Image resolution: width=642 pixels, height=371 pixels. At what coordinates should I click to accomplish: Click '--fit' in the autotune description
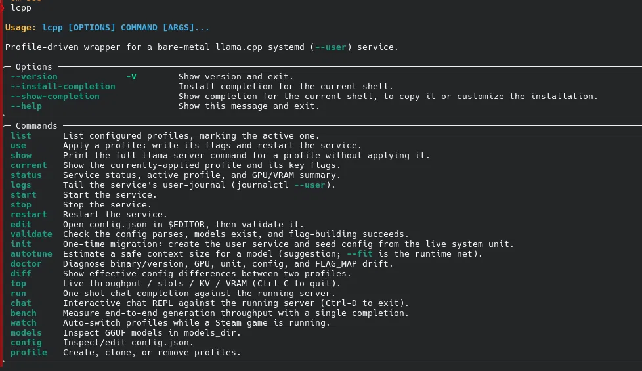coord(360,253)
